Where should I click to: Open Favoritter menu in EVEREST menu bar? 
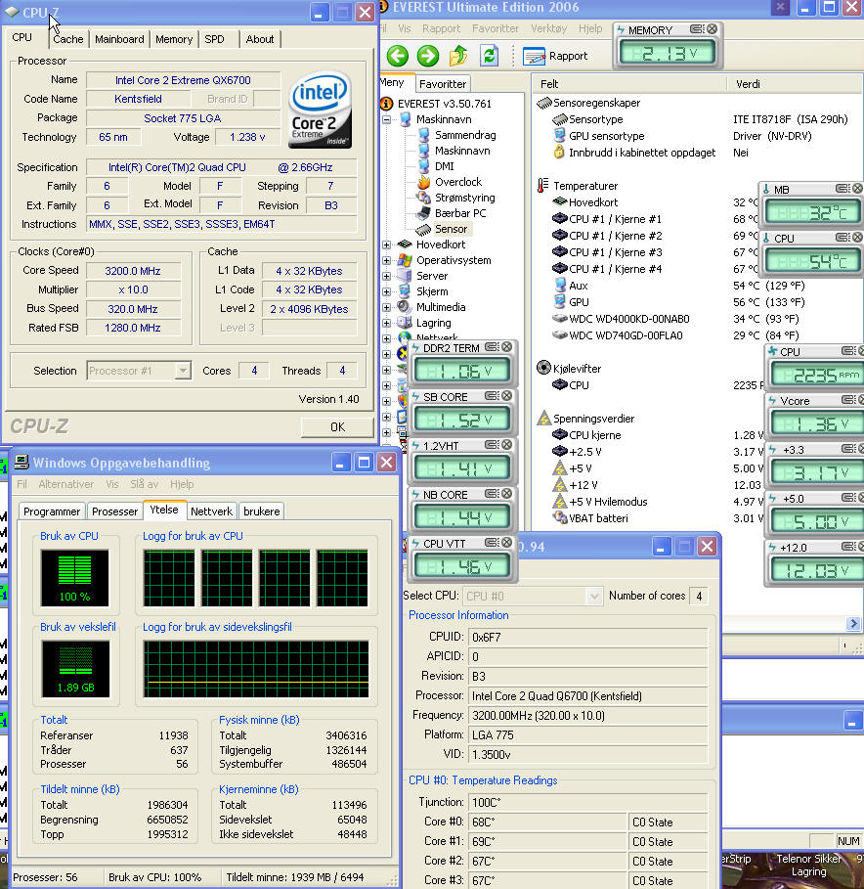pos(496,28)
